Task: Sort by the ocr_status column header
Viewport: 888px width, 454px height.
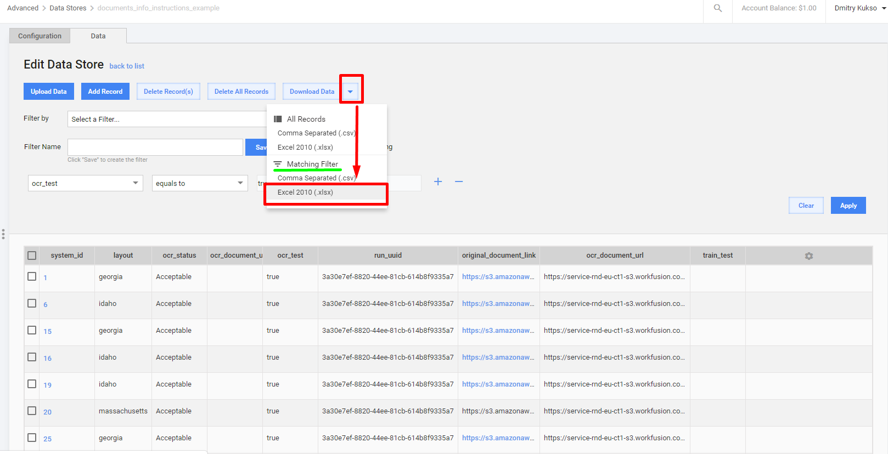Action: pyautogui.click(x=179, y=256)
